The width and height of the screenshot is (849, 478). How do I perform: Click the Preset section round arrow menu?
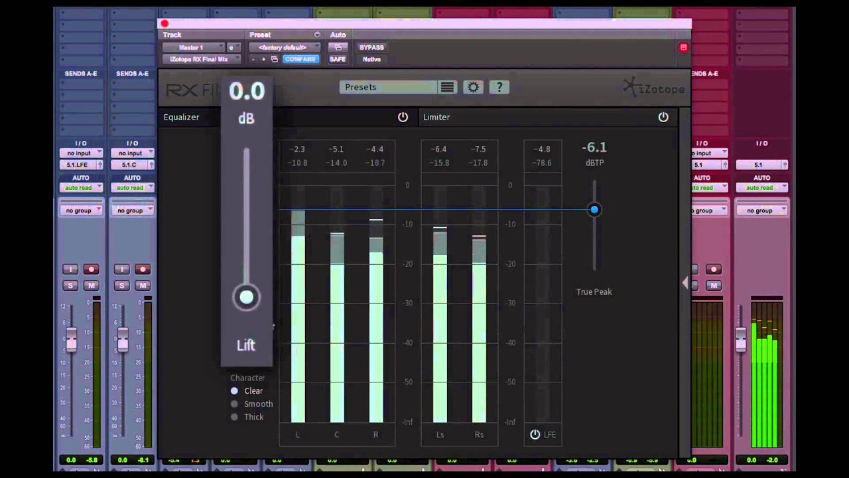pos(317,35)
